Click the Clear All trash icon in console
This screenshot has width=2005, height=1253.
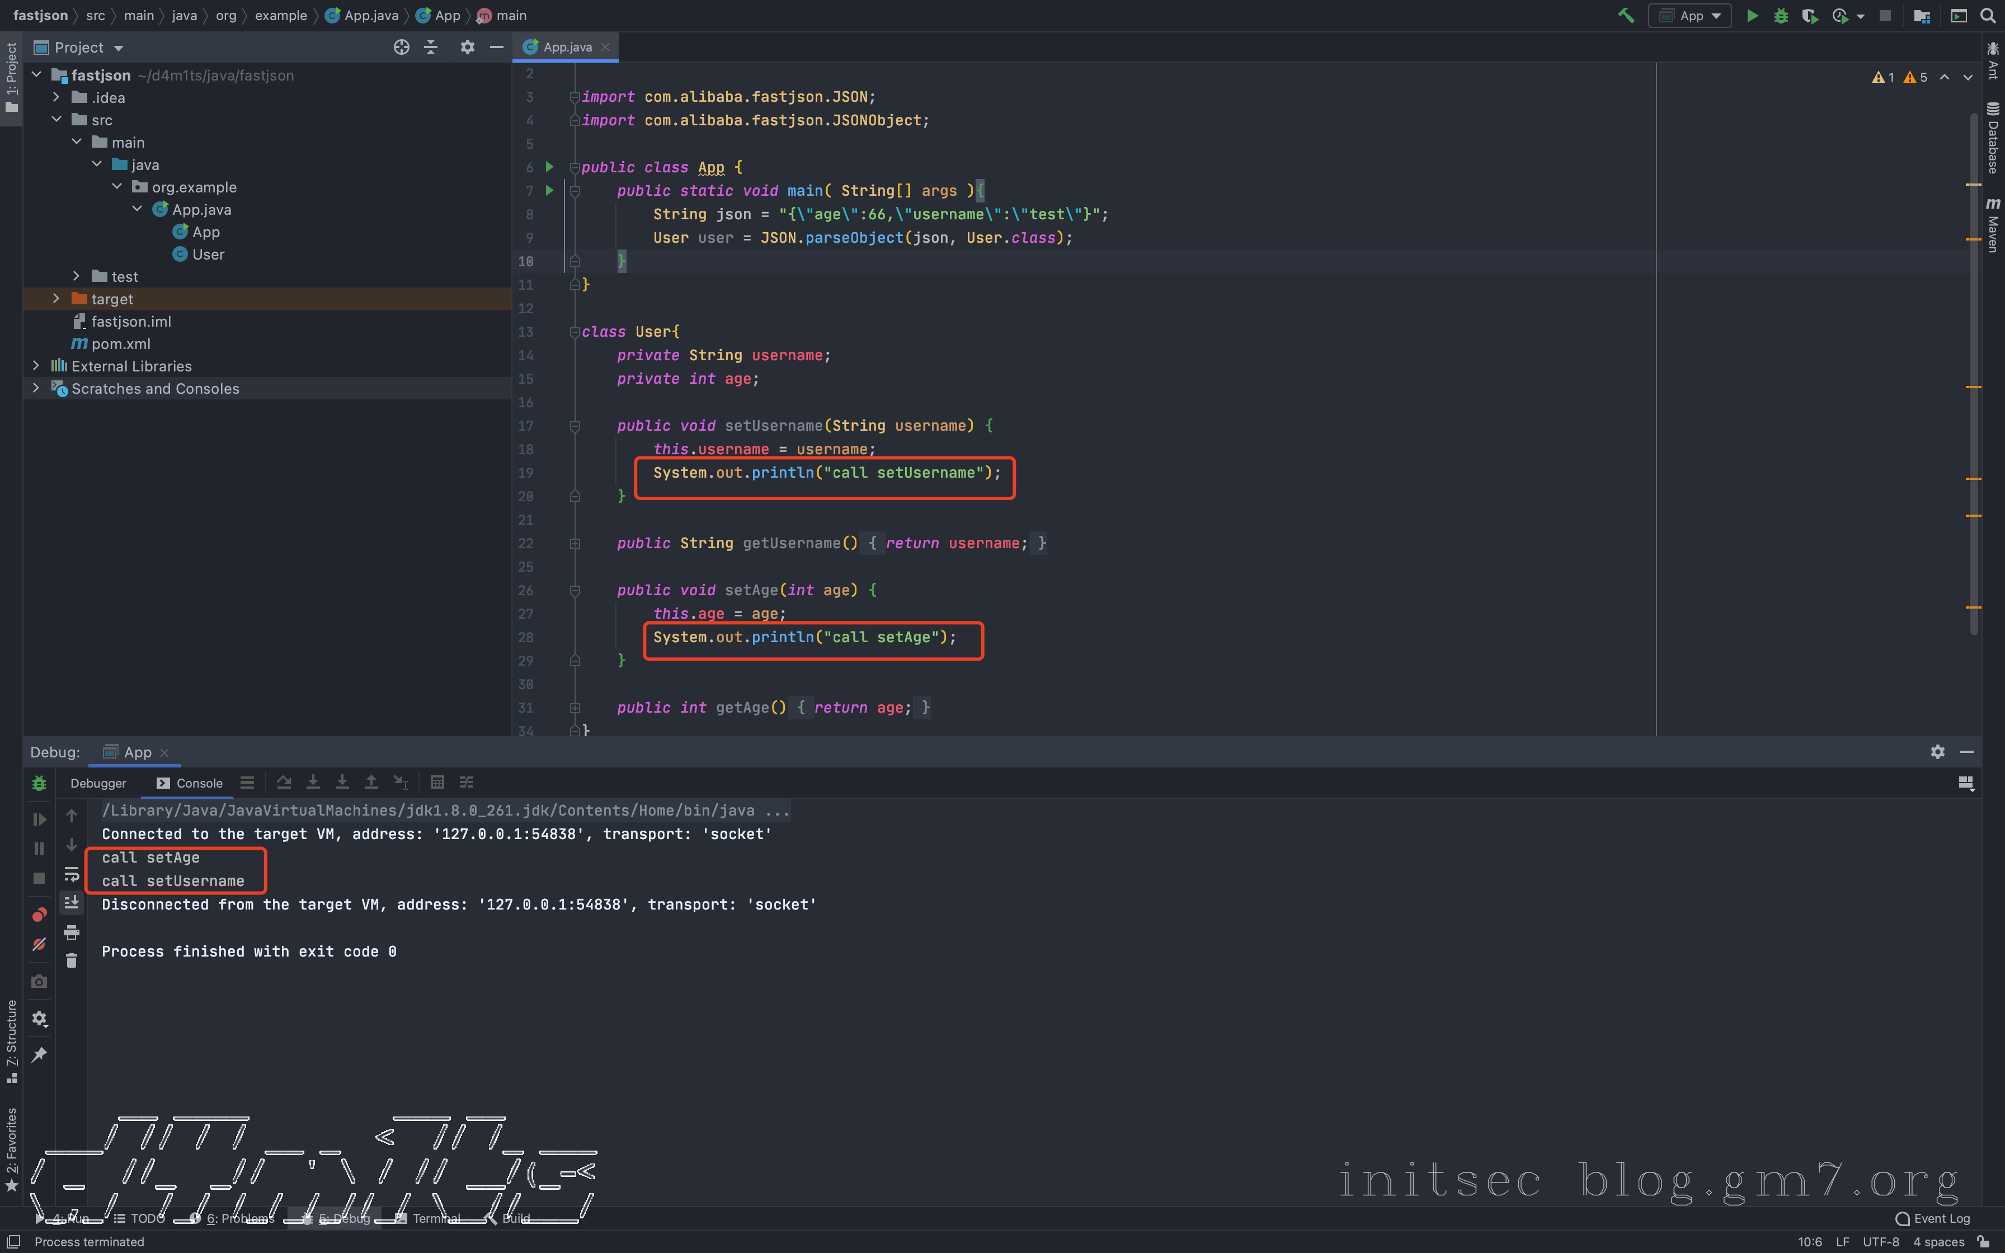click(71, 960)
